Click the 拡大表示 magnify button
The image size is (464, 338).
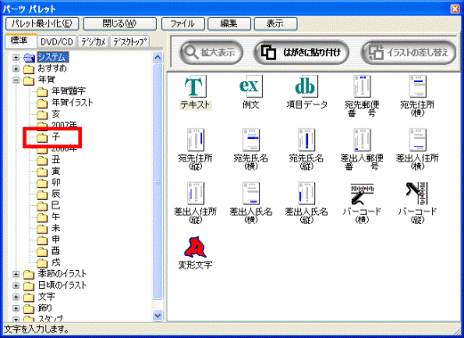point(211,53)
